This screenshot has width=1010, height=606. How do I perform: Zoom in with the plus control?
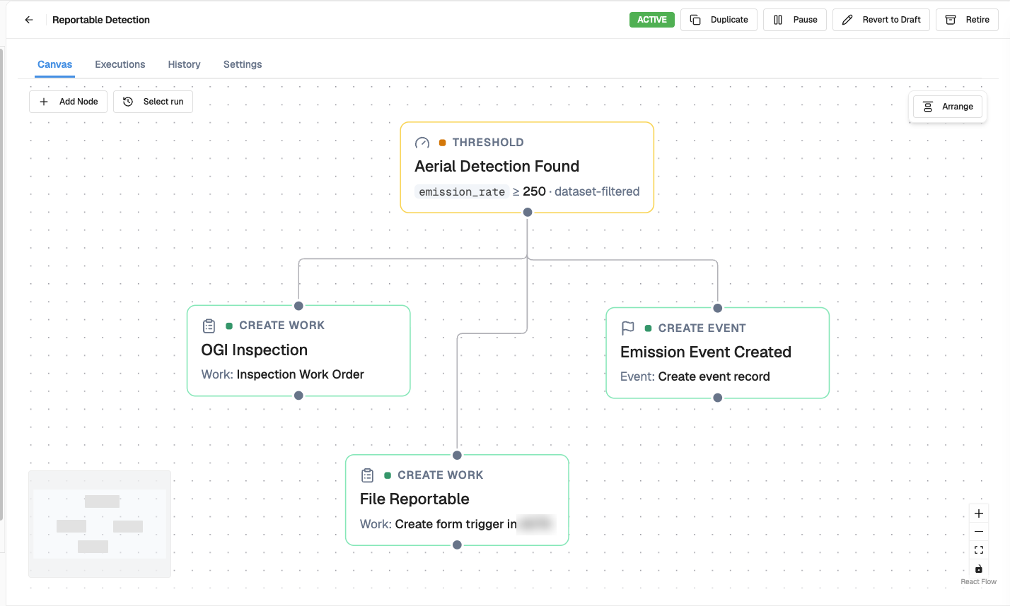pyautogui.click(x=979, y=513)
